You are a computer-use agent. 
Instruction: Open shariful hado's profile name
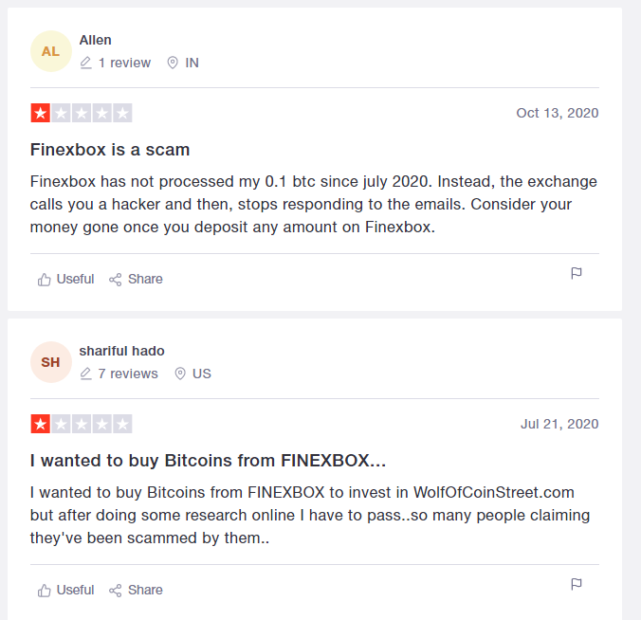click(x=121, y=351)
